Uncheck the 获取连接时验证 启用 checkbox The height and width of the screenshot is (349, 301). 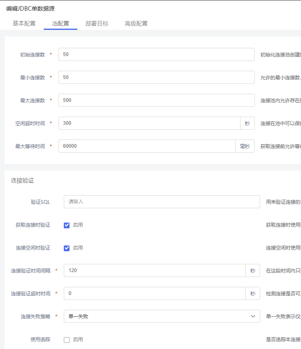(x=67, y=225)
